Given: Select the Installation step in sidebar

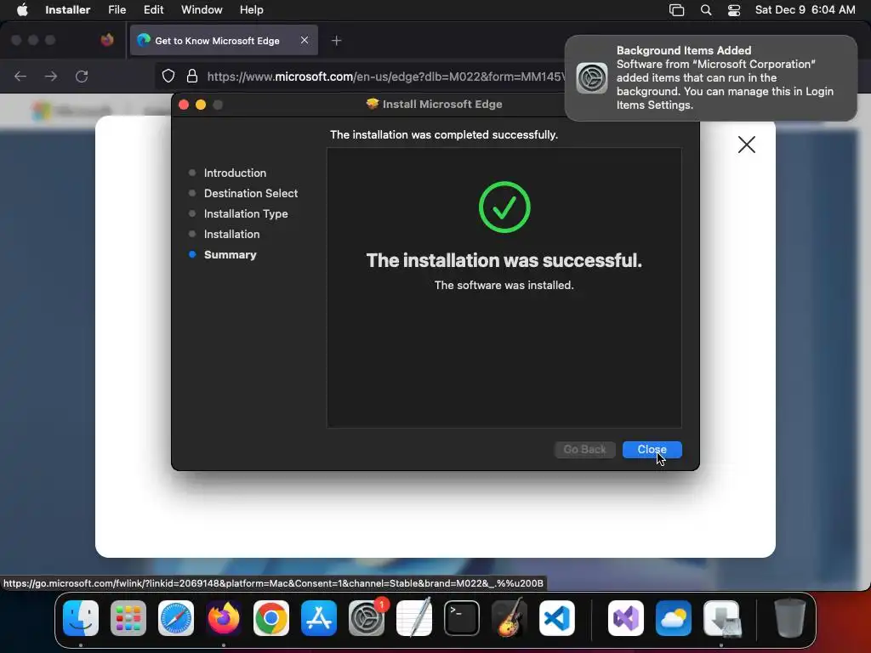Looking at the screenshot, I should coord(231,235).
